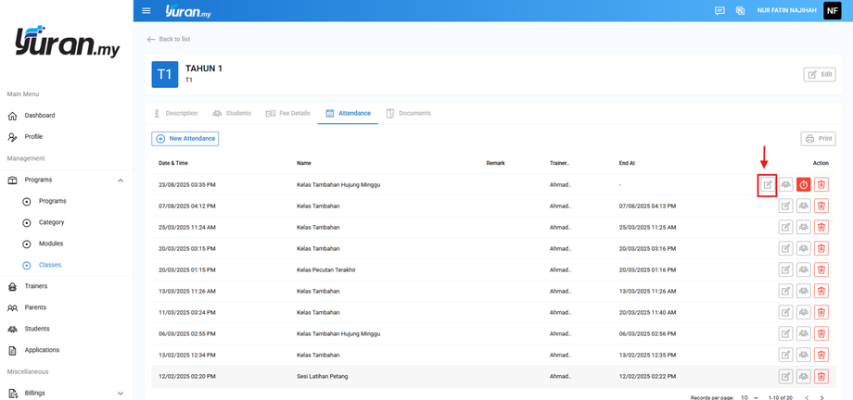Screen dimensions: 853x400
Task: Click red timer icon to end 23/08/2025 attendance
Action: 803,185
